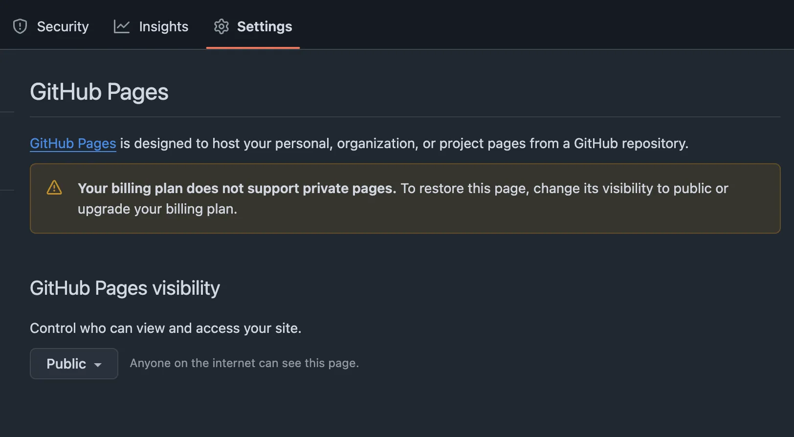Open the GitHub Pages documentation link

73,143
